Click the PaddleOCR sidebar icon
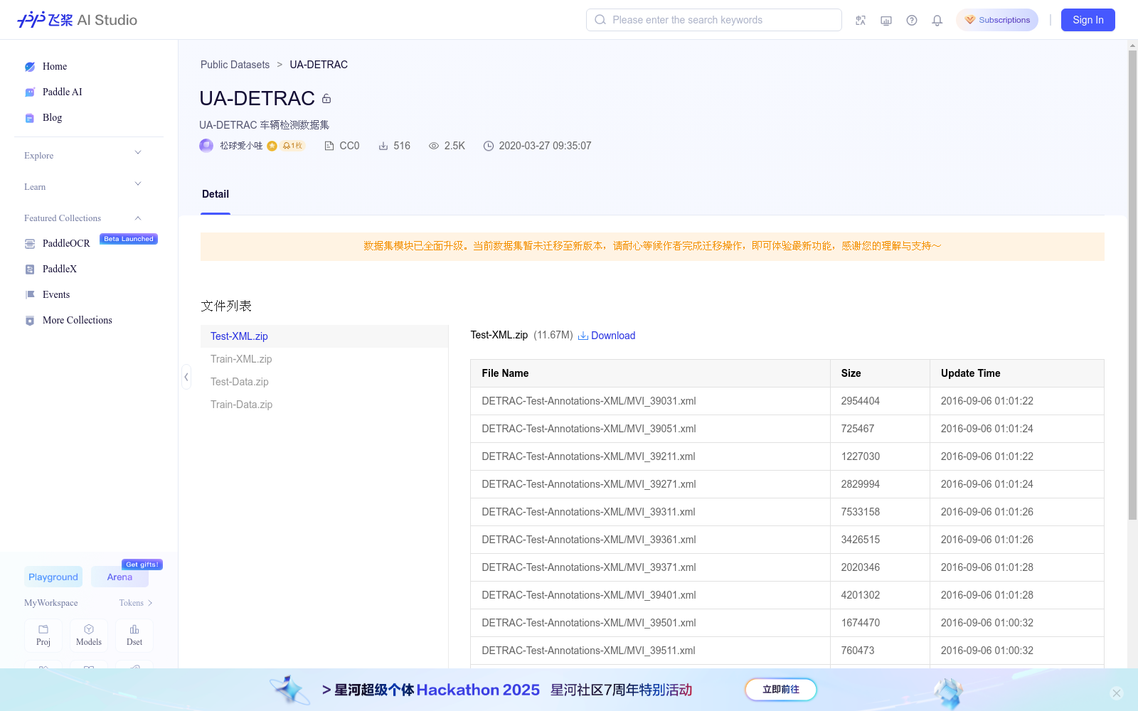This screenshot has width=1138, height=711. 30,244
